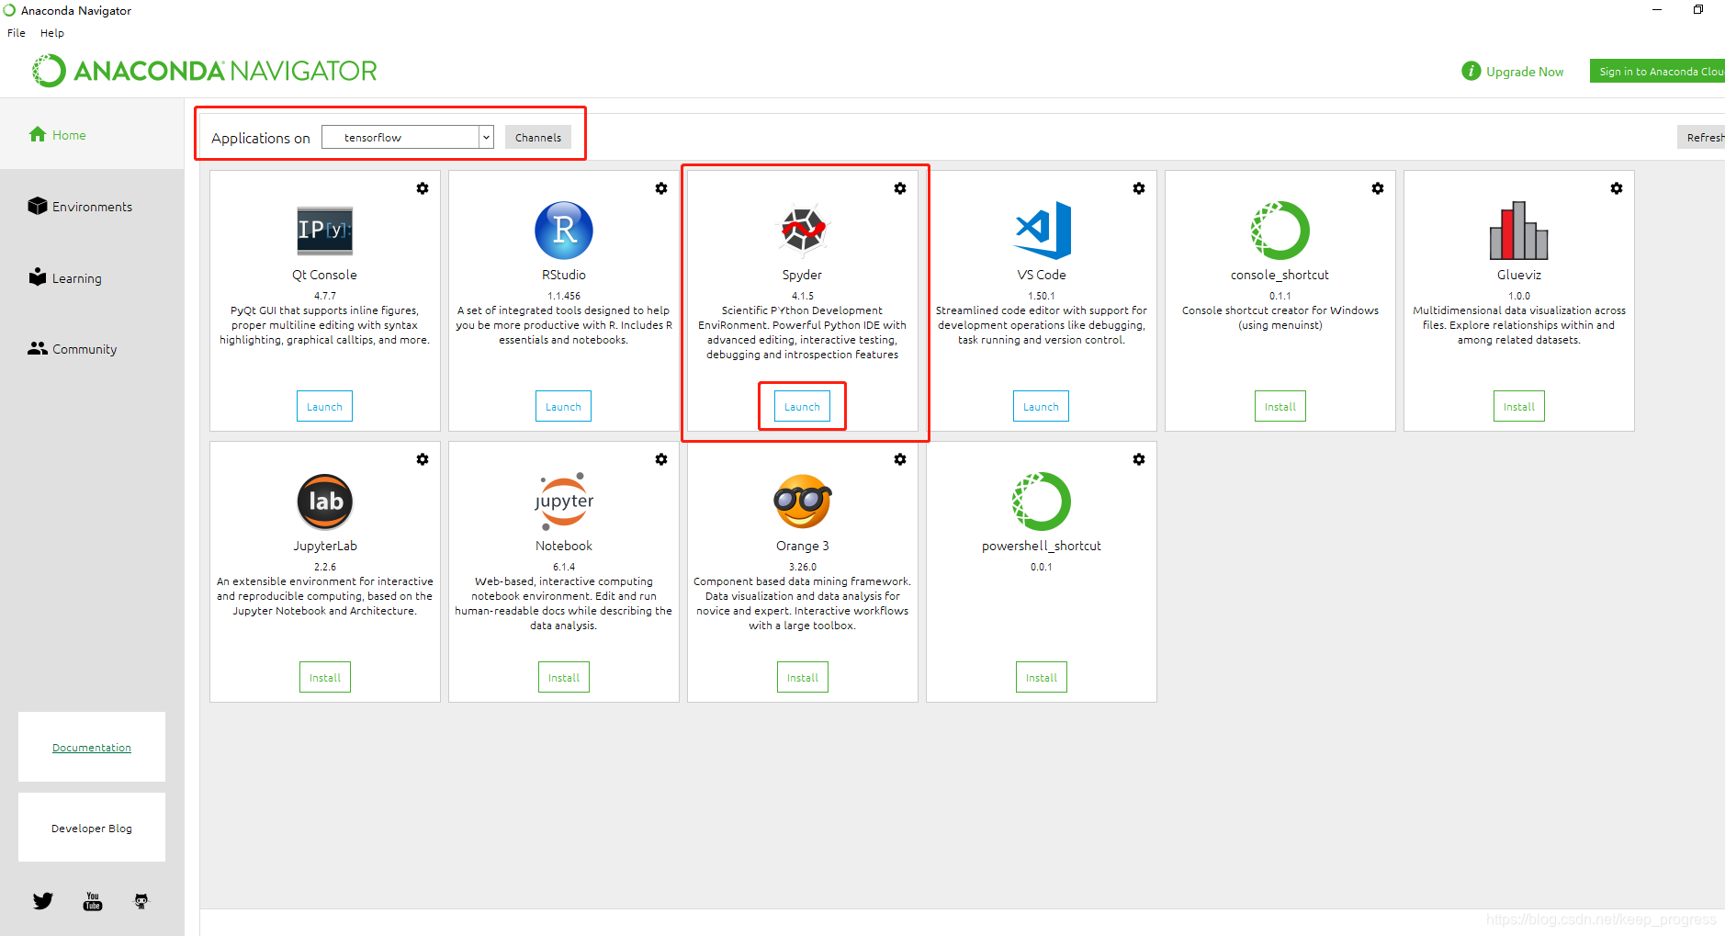
Task: Open settings gear for JupyterLab
Action: [423, 459]
